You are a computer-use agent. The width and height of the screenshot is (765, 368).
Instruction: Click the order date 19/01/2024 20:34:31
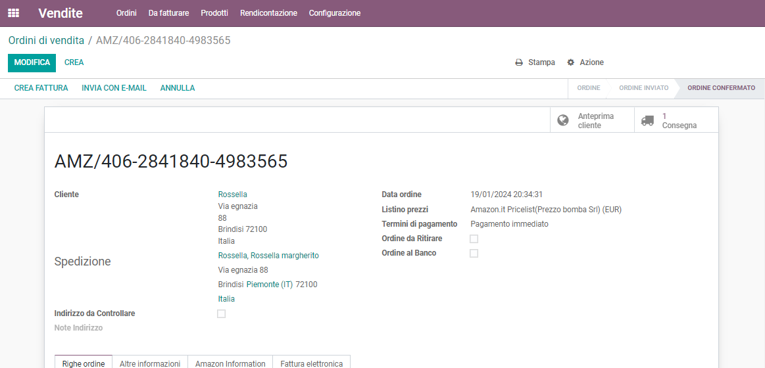tap(506, 195)
